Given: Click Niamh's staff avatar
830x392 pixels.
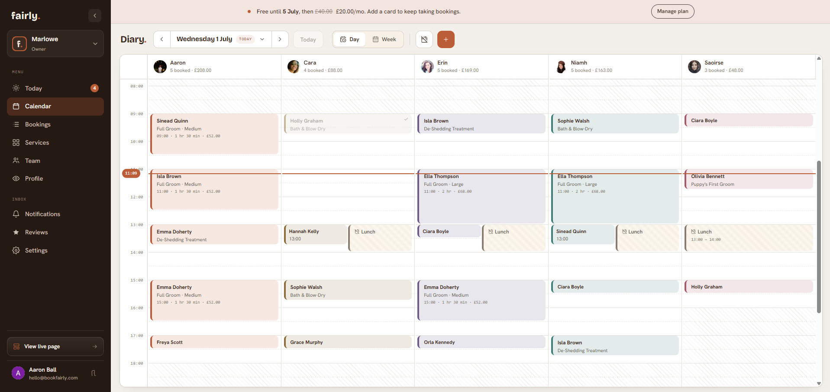Looking at the screenshot, I should (561, 67).
